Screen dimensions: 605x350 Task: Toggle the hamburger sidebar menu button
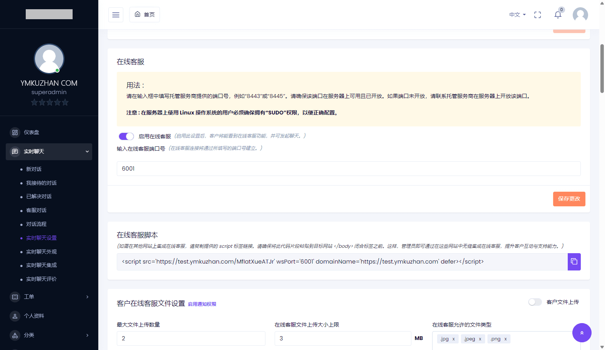[116, 15]
